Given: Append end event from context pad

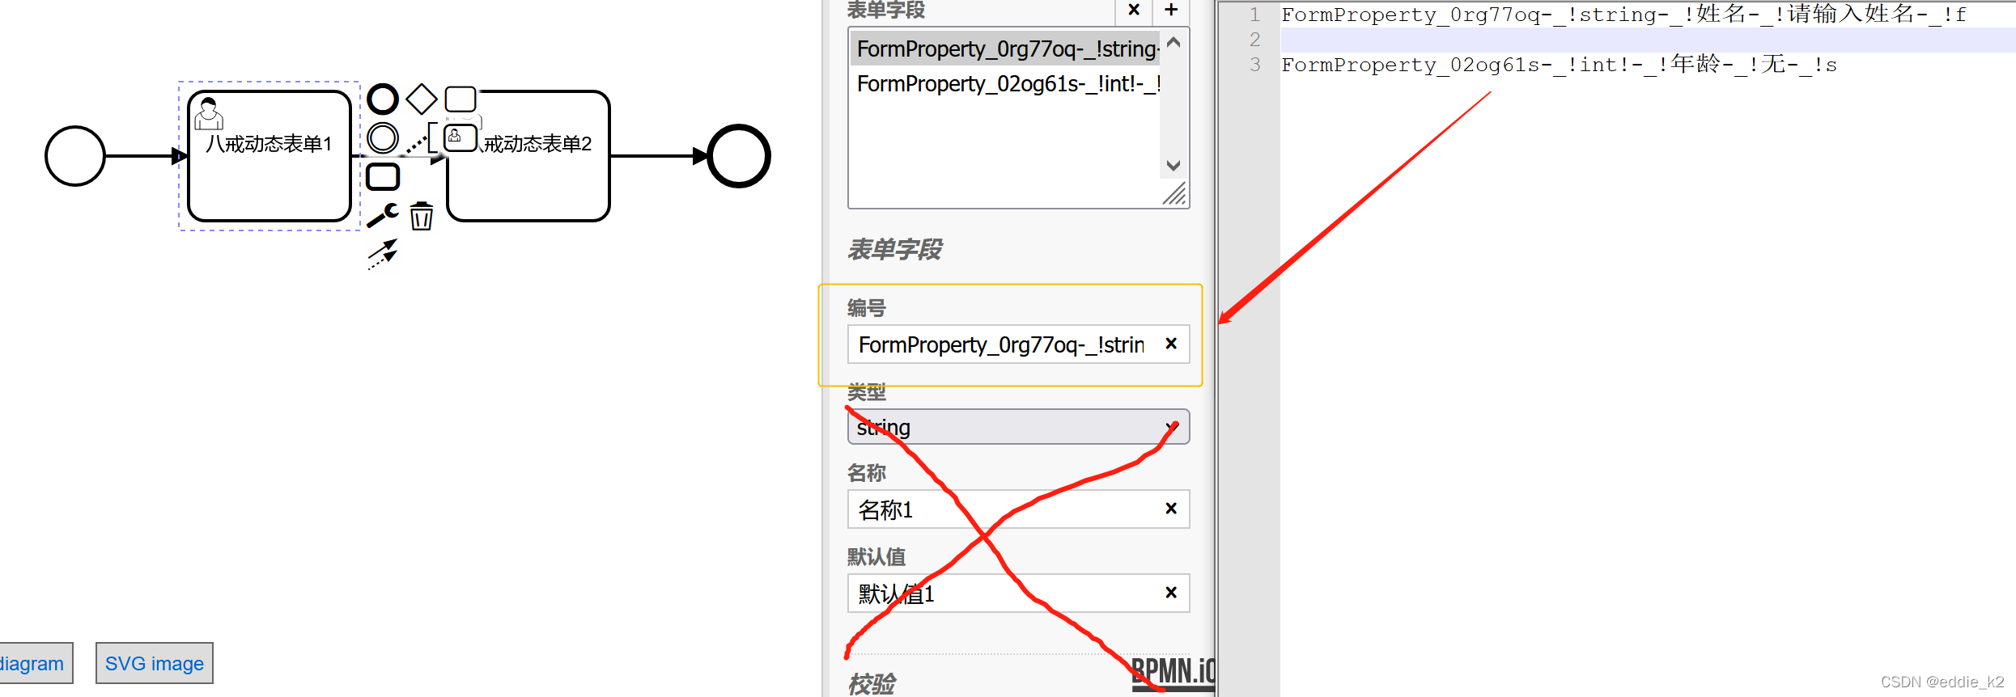Looking at the screenshot, I should pos(383,99).
